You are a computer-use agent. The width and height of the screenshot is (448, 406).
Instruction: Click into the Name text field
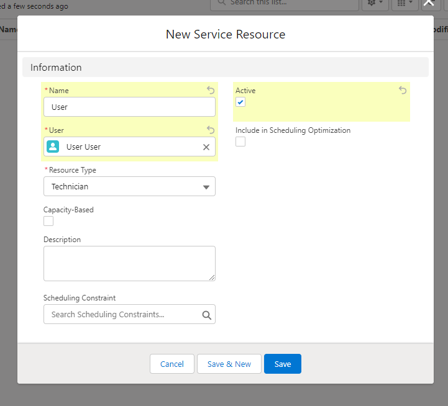129,107
